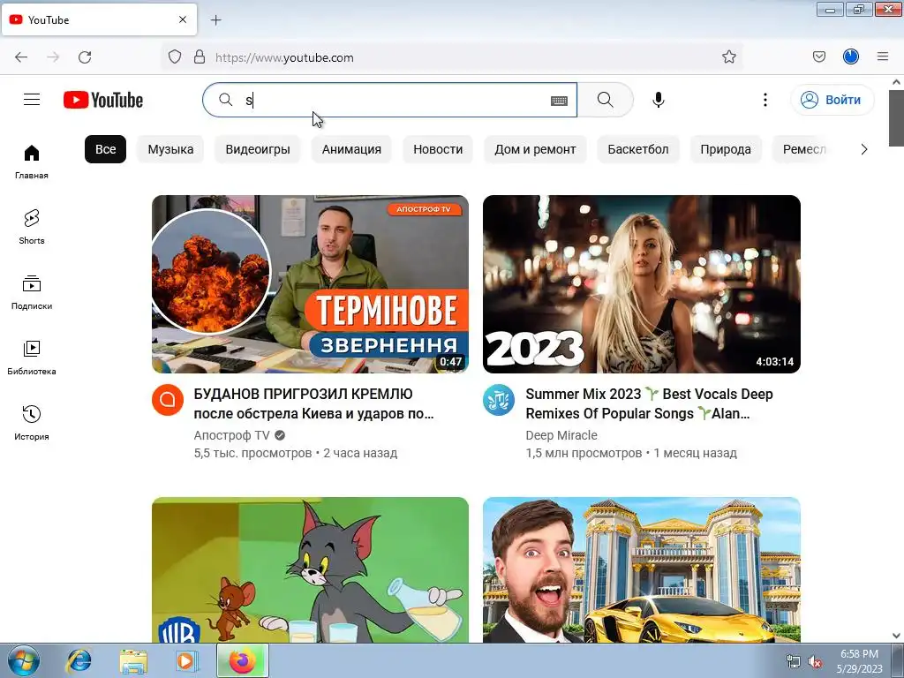Select the Все filter chip
This screenshot has height=678, width=904.
106,149
